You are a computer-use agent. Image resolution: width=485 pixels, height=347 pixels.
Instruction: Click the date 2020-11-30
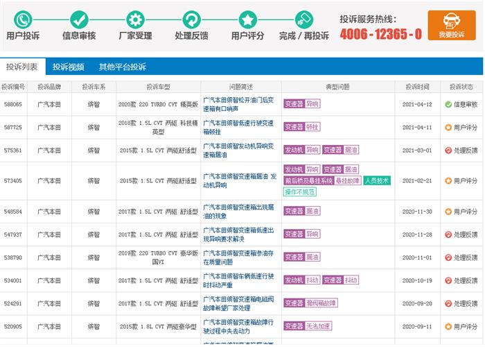tap(417, 212)
